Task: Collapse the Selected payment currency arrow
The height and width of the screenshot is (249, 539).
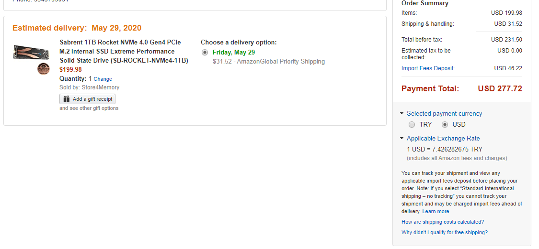Action: coord(402,114)
